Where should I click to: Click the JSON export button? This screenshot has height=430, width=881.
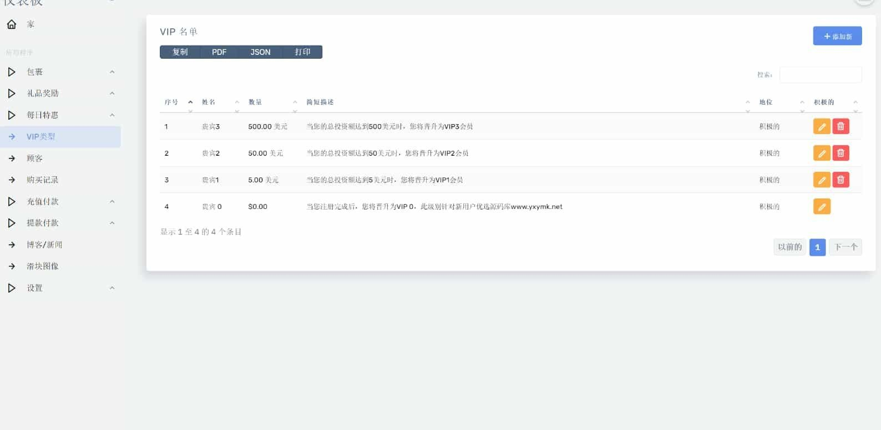(260, 52)
